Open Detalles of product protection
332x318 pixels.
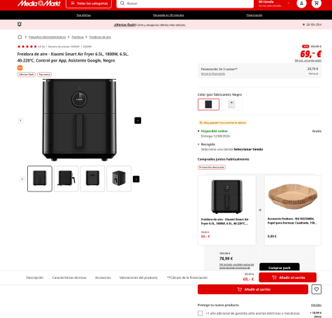316,305
